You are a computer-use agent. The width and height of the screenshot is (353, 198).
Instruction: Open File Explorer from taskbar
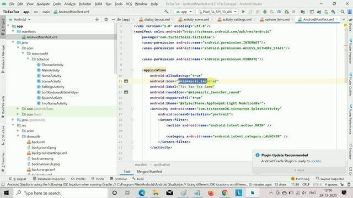tap(156, 193)
